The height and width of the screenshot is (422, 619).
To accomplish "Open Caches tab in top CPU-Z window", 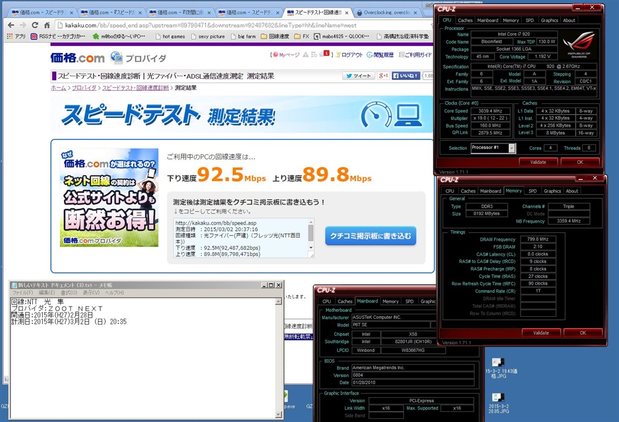I will [x=465, y=20].
